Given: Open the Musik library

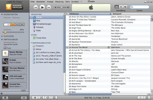Looking at the screenshot, I should coord(46,17).
